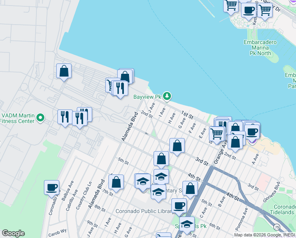296x238 pixels.
Task: Select the Glorietta Blvd street label
Action: (x=271, y=192)
